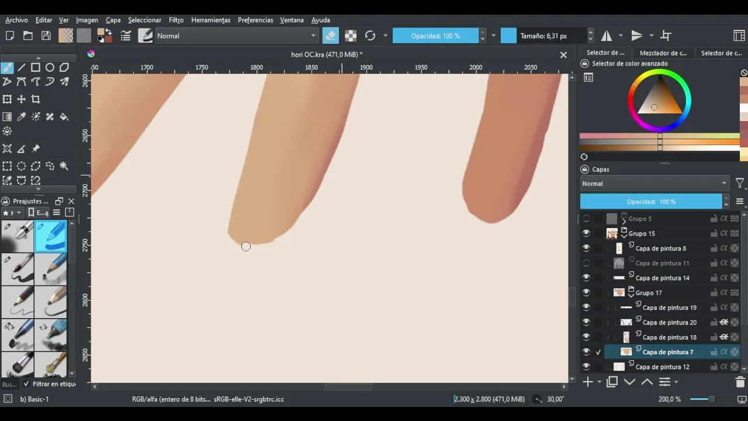Select the Move tool

[22, 99]
